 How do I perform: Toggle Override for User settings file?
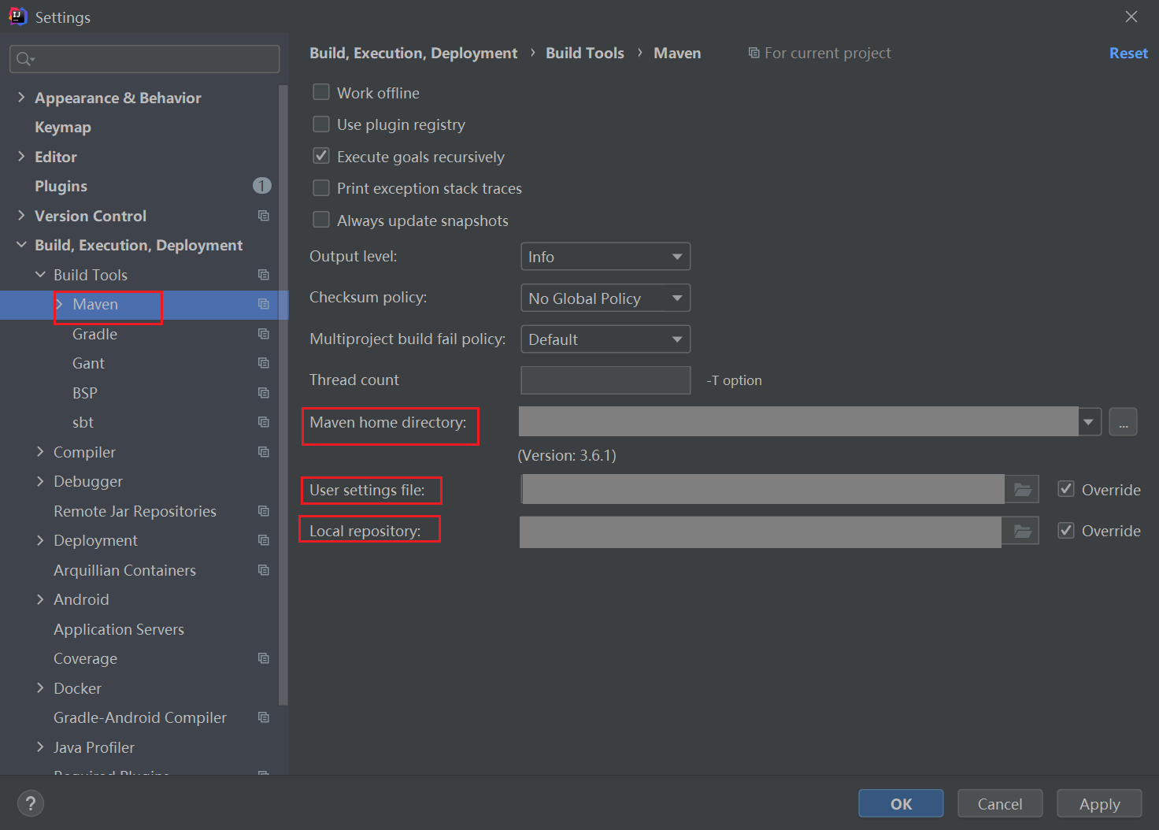tap(1066, 490)
